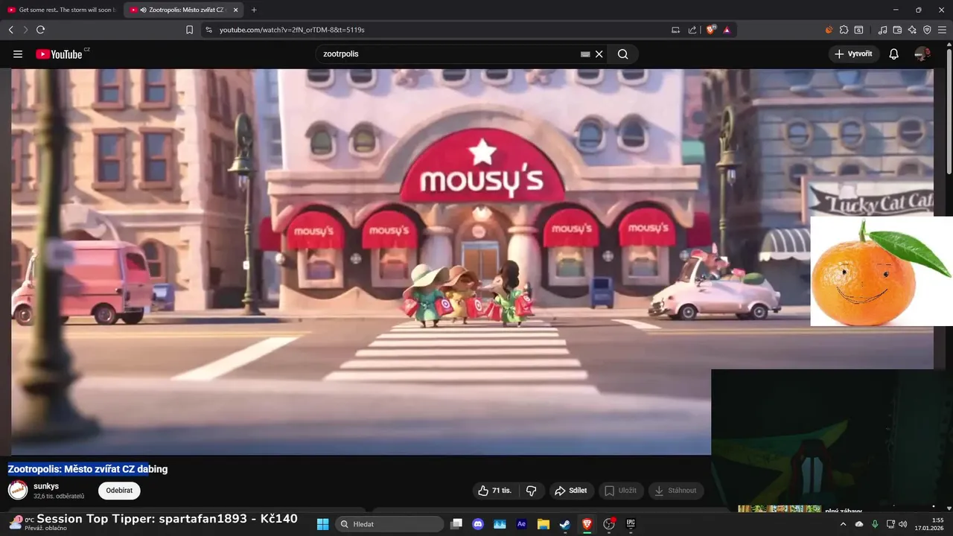Open a new browser tab
This screenshot has height=536, width=953.
click(254, 10)
